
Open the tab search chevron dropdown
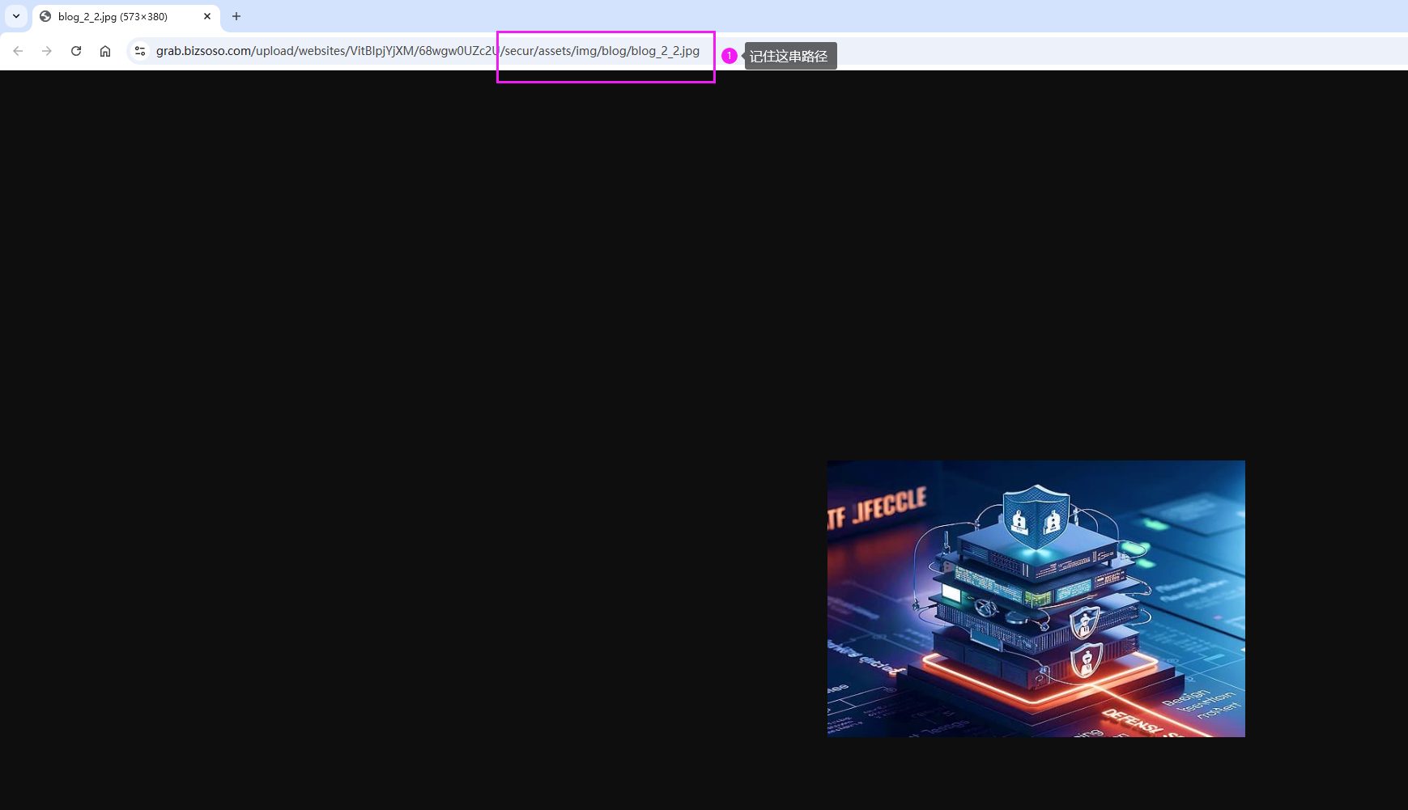click(x=16, y=16)
